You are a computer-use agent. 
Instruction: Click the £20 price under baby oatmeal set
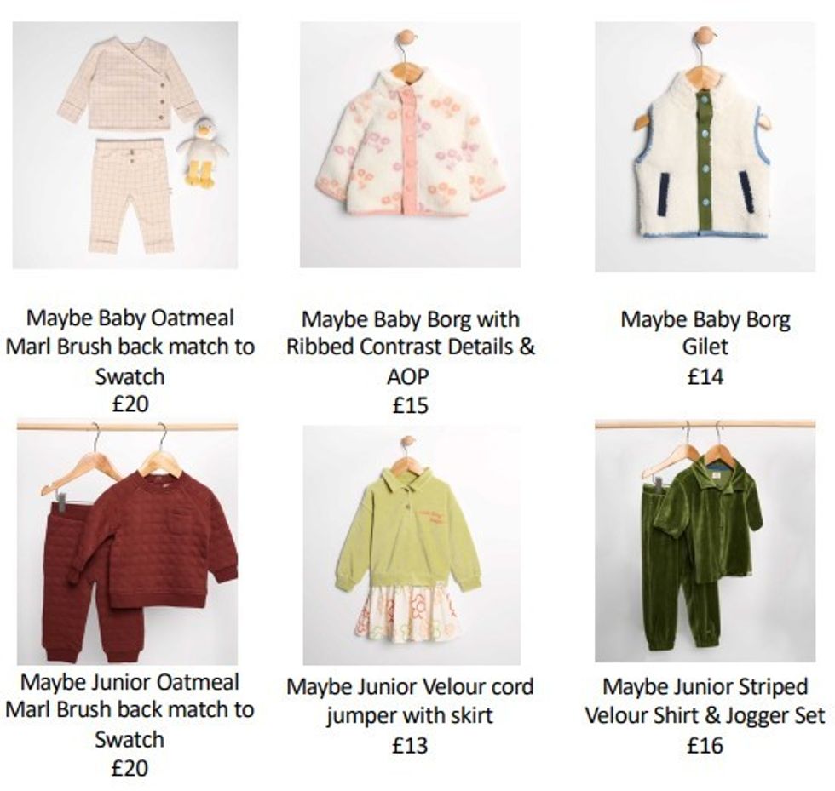(130, 404)
